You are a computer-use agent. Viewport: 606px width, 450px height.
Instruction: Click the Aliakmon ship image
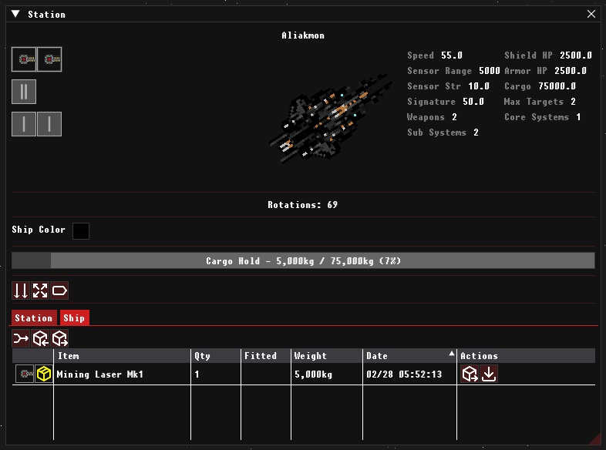click(x=331, y=119)
